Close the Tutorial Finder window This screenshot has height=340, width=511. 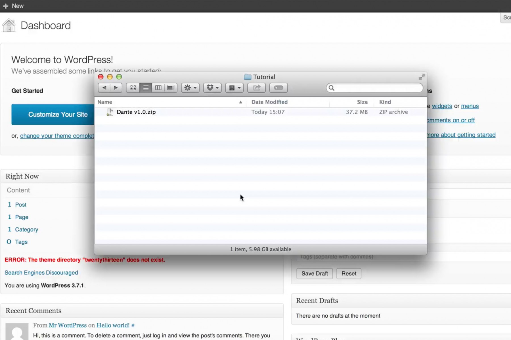pyautogui.click(x=100, y=77)
